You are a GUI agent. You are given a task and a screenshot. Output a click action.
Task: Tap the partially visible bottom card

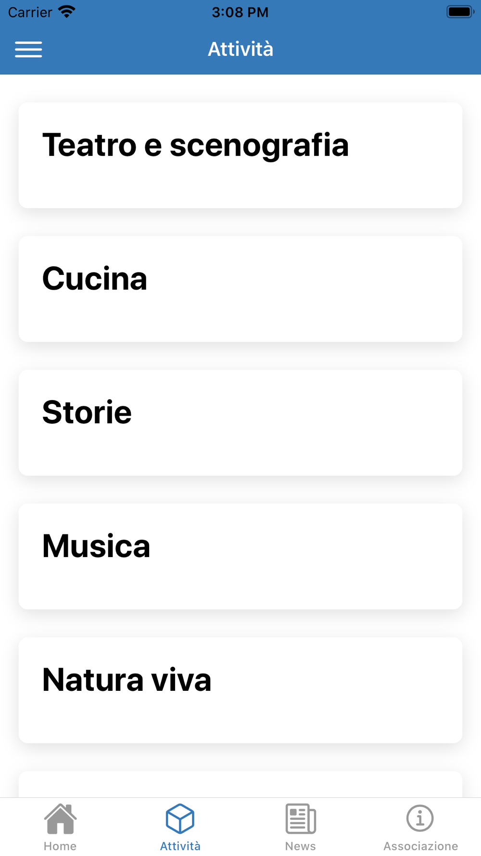coord(240,784)
